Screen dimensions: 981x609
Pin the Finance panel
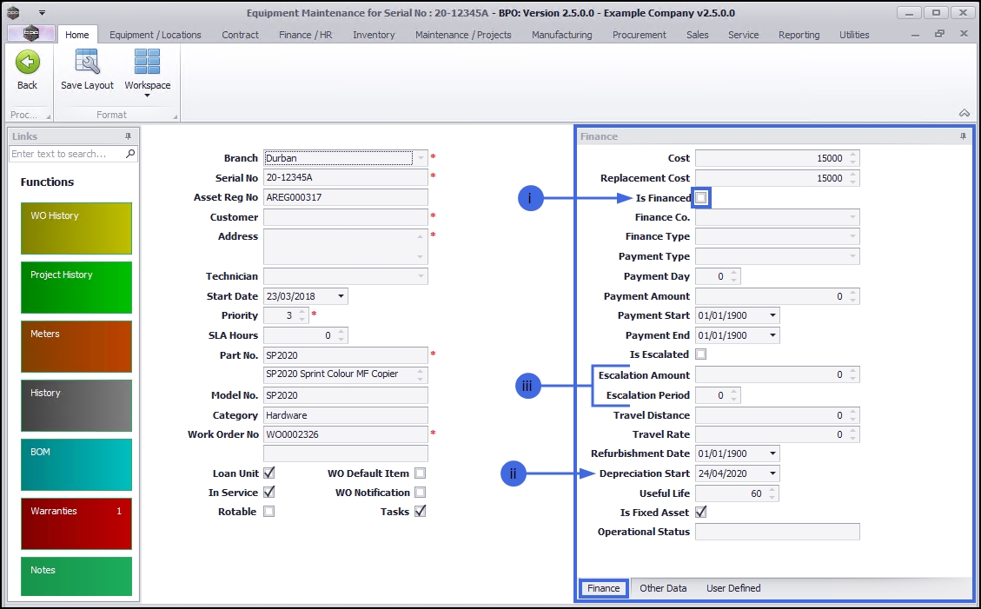(963, 136)
